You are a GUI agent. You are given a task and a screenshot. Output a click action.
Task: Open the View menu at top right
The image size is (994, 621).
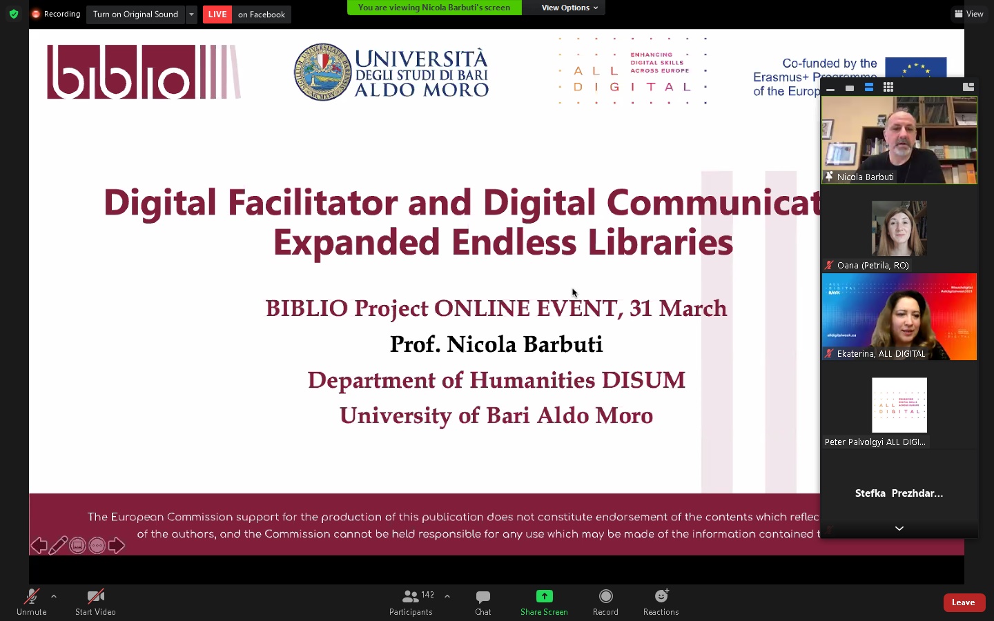[969, 14]
